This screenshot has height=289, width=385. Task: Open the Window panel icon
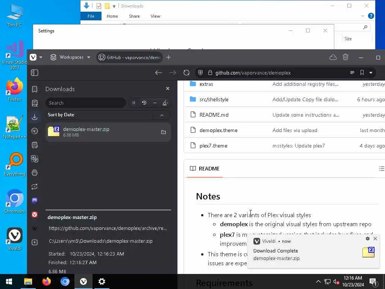tap(35, 173)
